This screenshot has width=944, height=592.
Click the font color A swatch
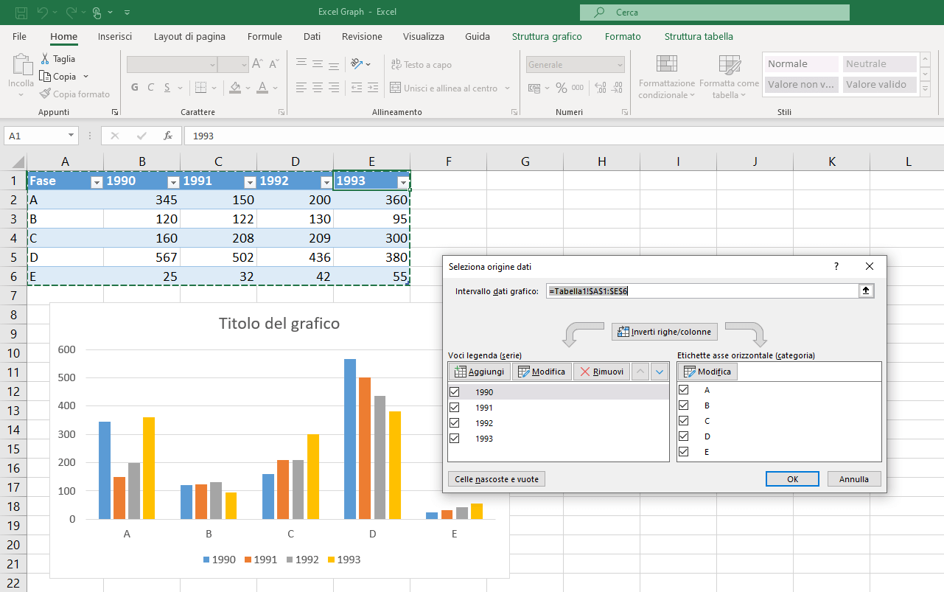tap(263, 88)
